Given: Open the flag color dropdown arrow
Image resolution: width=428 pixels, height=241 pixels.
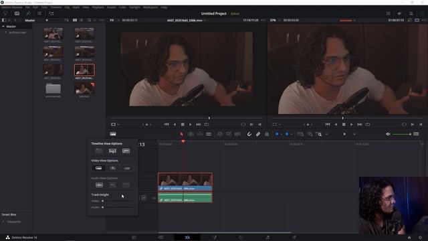Looking at the screenshot, I should click(282, 134).
